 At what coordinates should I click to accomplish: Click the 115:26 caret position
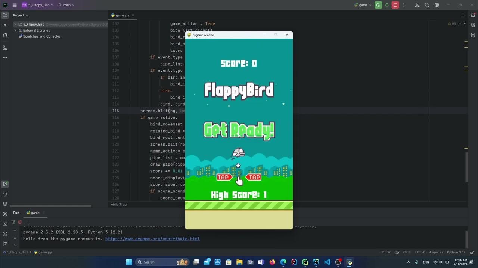(387, 252)
